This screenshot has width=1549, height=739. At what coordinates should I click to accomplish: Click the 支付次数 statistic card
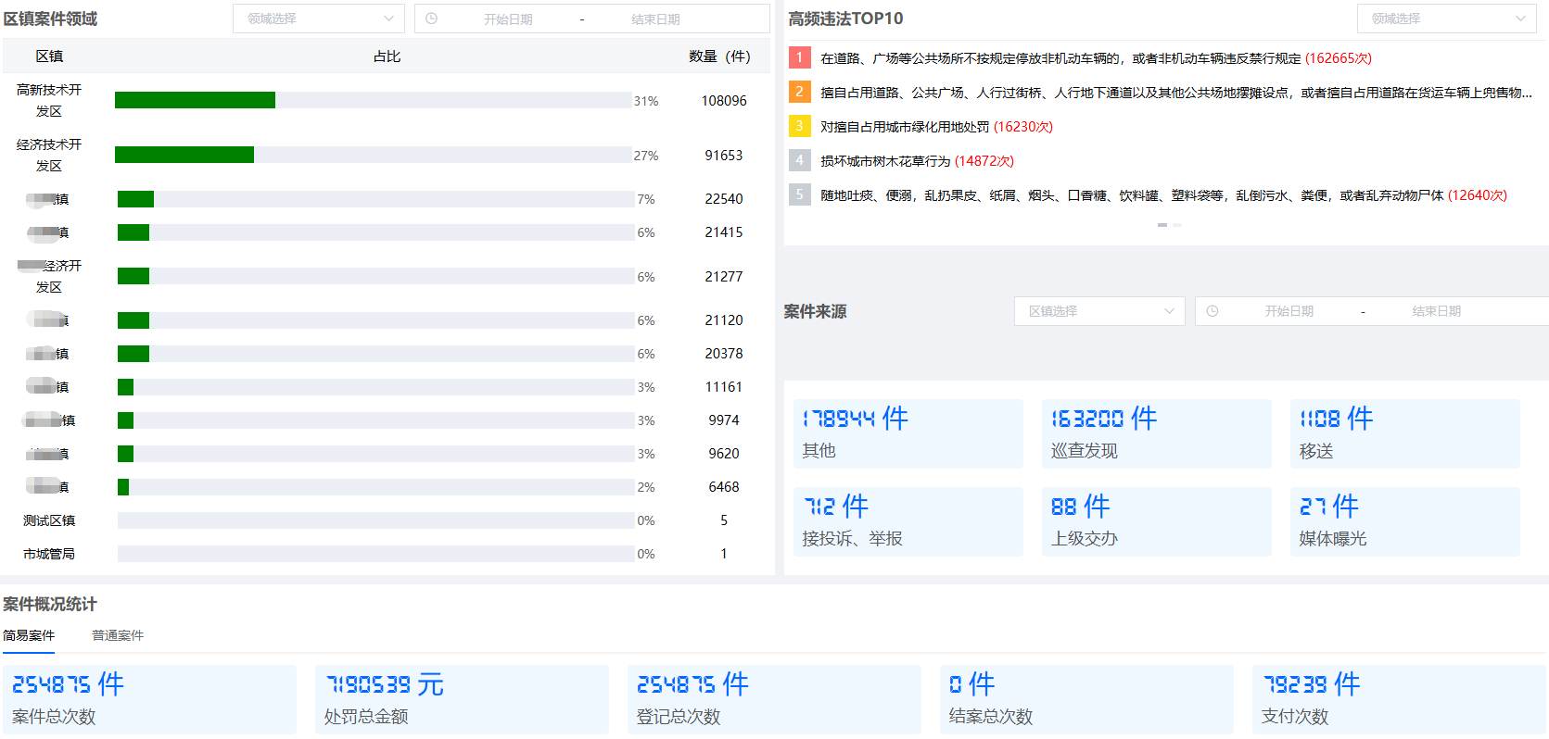(x=1399, y=699)
